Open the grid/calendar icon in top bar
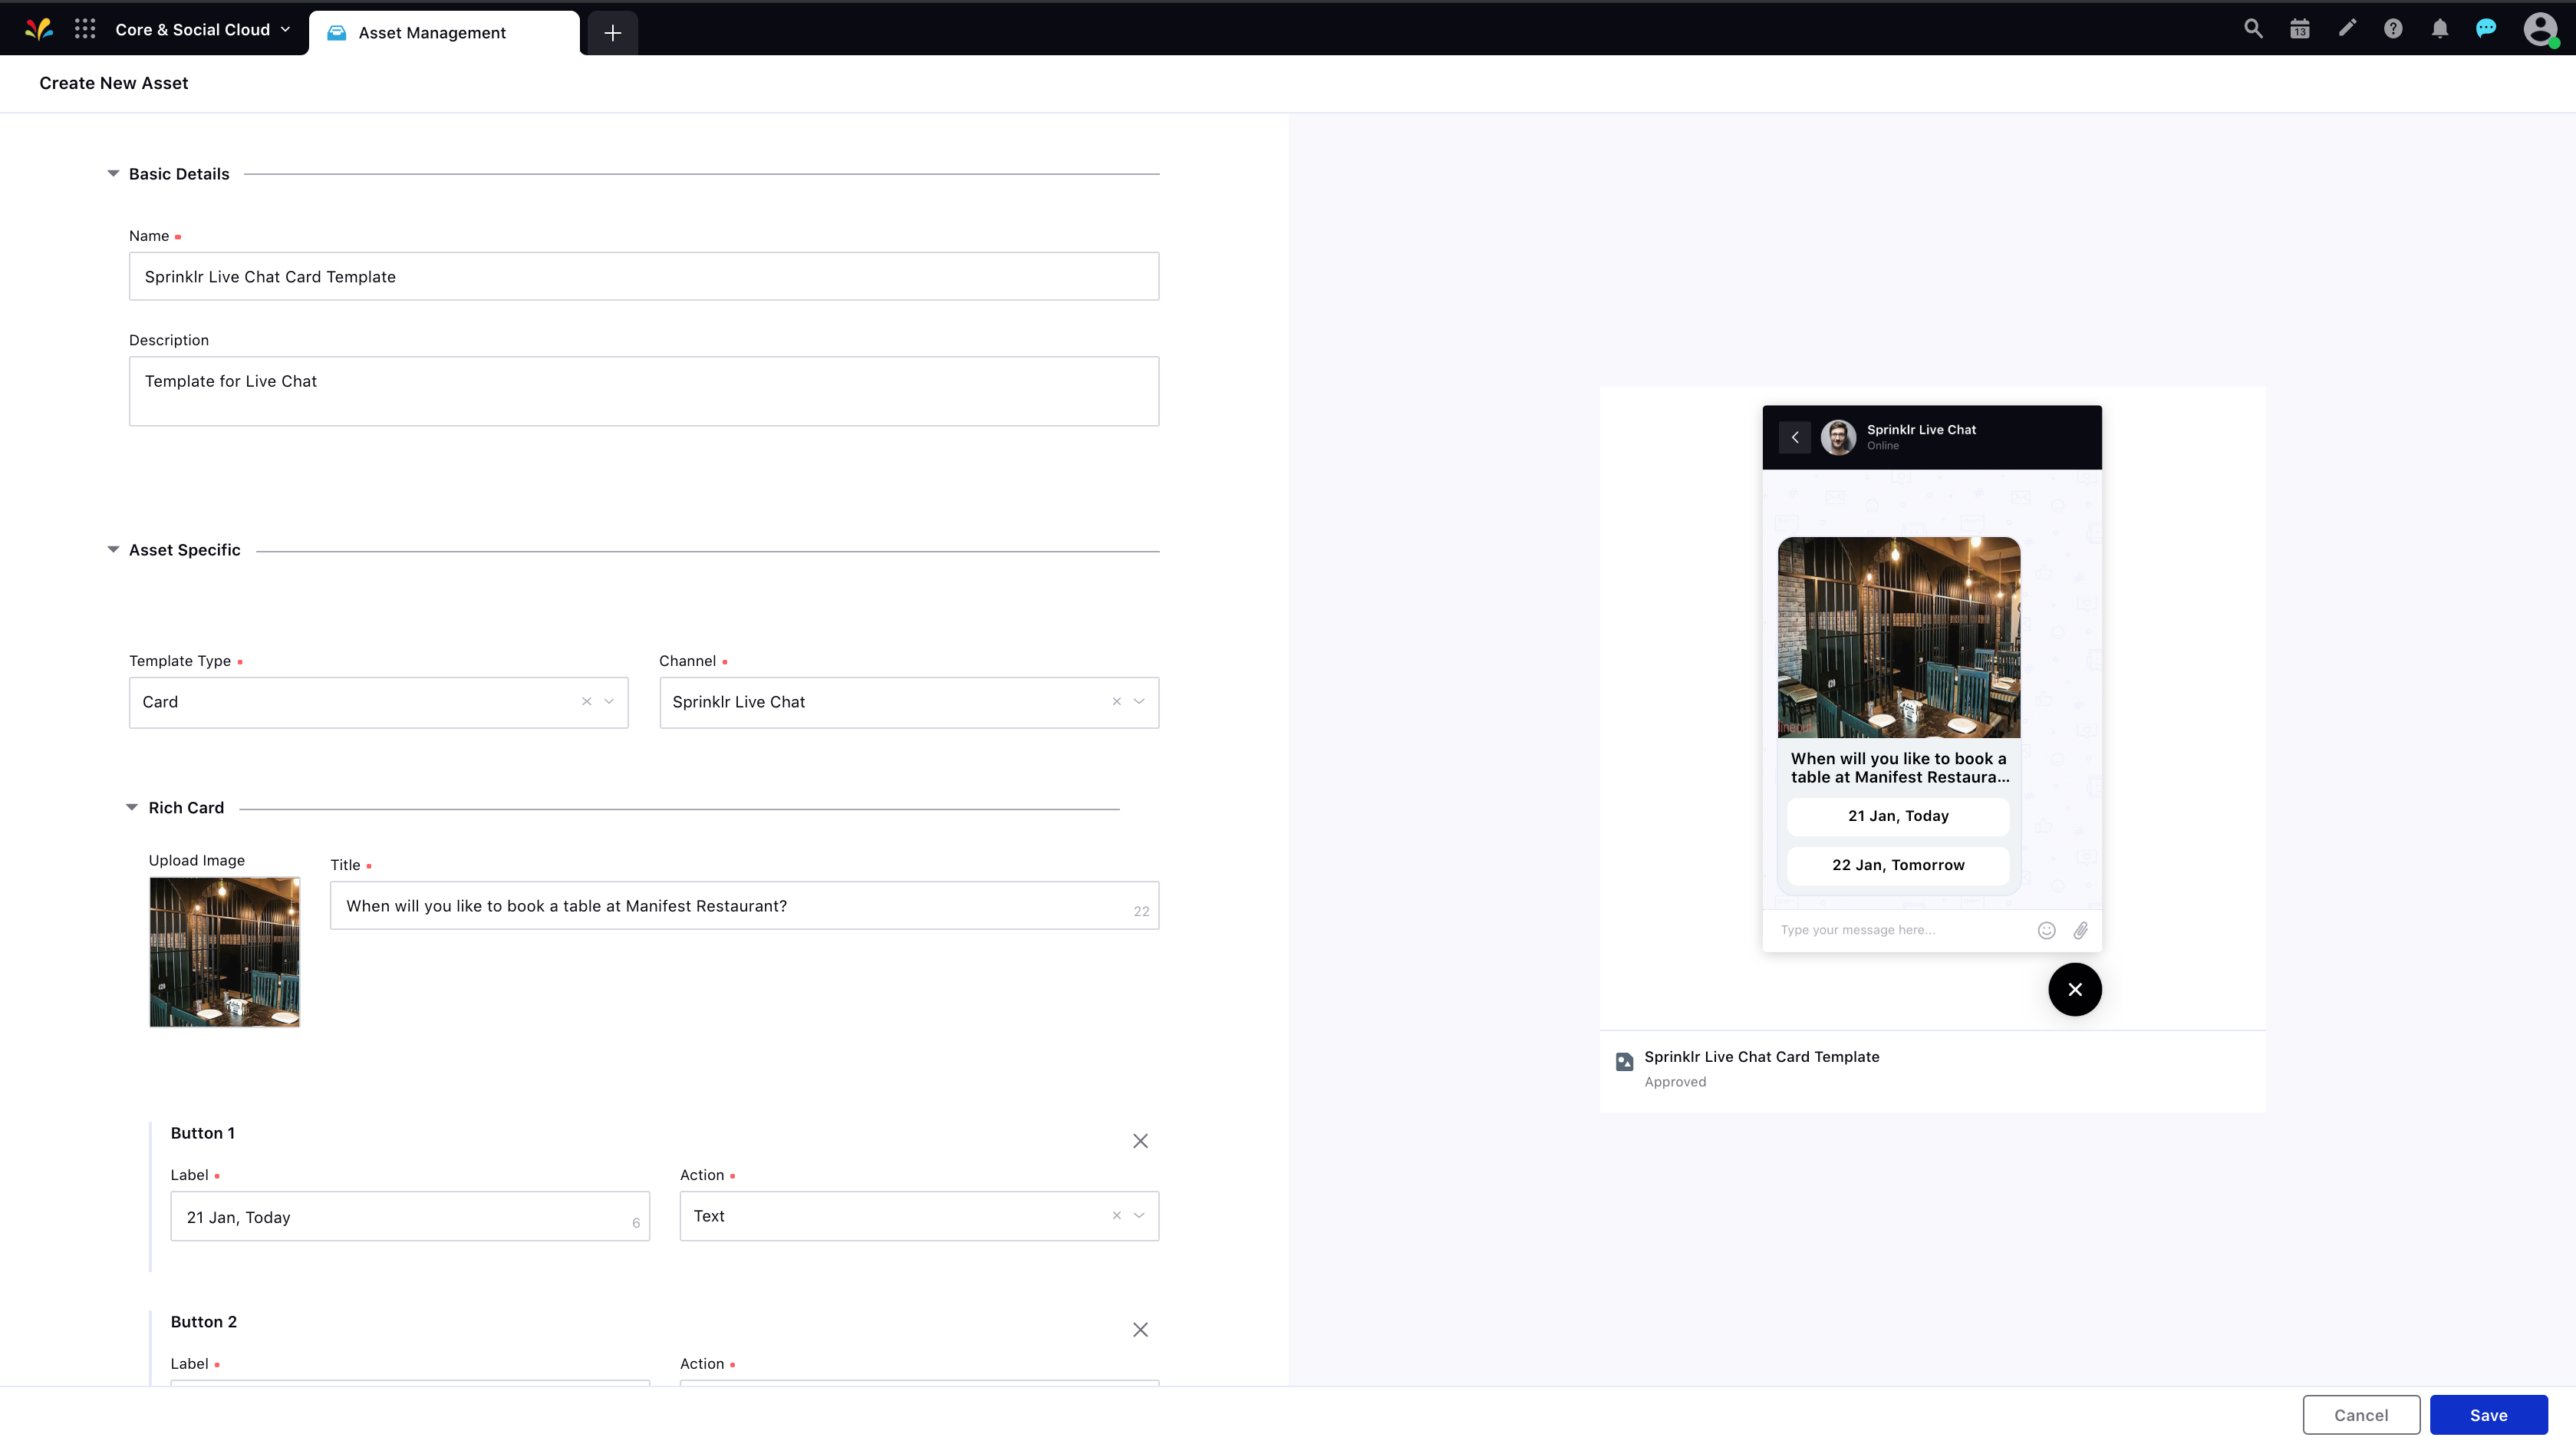Image resolution: width=2576 pixels, height=1444 pixels. coord(2300,28)
